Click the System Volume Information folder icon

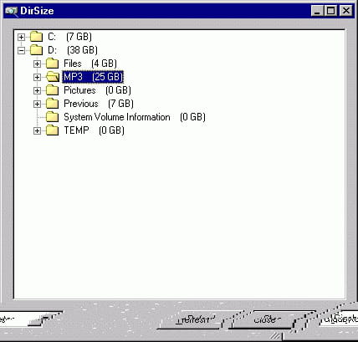(52, 117)
